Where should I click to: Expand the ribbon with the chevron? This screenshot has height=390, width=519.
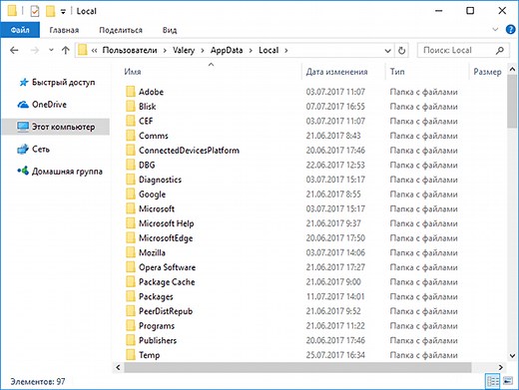pyautogui.click(x=495, y=30)
